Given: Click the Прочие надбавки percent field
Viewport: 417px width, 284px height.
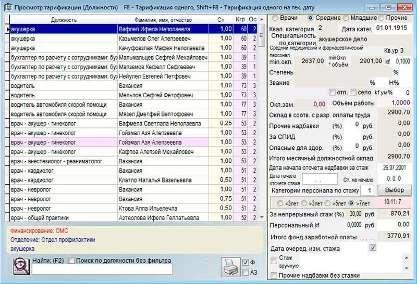Looking at the screenshot, I should [x=353, y=125].
